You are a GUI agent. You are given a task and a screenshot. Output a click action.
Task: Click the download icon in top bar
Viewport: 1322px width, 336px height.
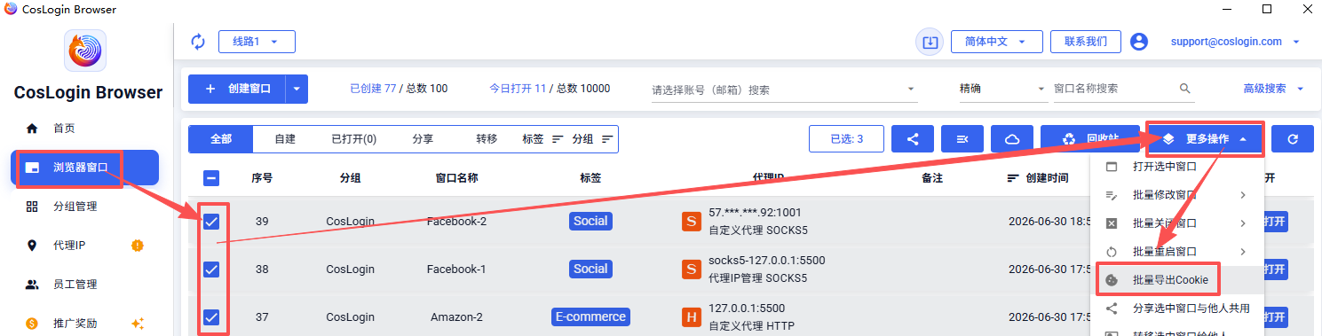point(930,42)
